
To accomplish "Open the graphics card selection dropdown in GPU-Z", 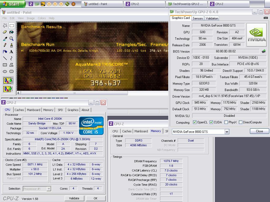I will [x=227, y=132].
